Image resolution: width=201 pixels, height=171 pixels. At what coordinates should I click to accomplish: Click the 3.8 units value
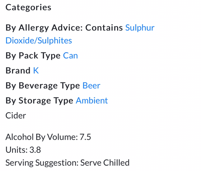tap(35, 150)
